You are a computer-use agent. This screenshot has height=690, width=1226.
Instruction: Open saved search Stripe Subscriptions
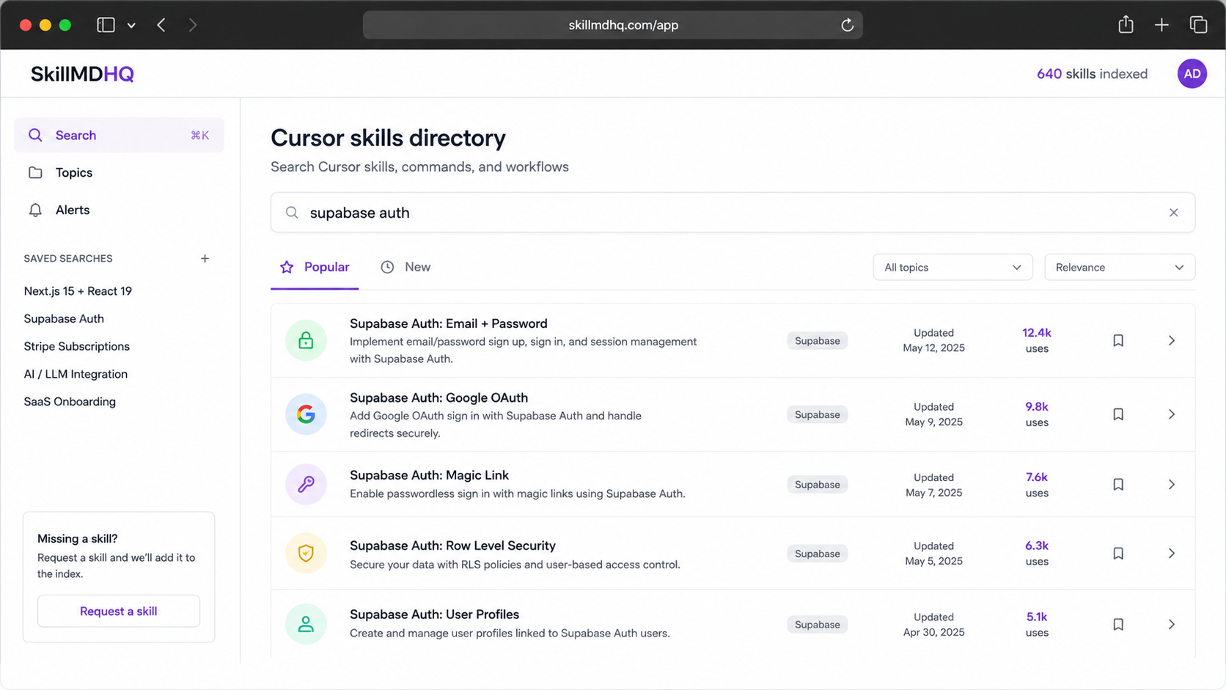pyautogui.click(x=76, y=346)
